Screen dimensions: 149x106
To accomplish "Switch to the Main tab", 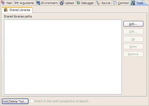I will (x=7, y=3).
